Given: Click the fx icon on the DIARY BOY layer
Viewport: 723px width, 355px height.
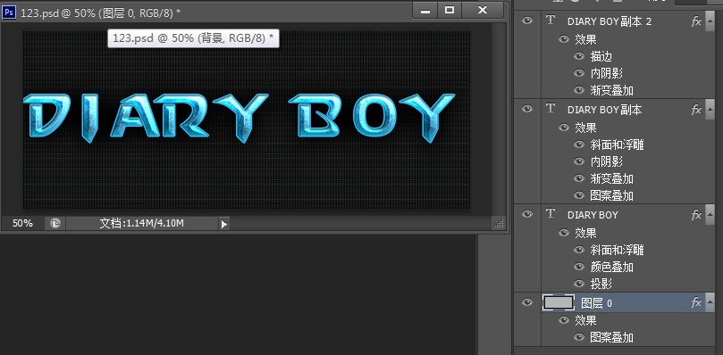Looking at the screenshot, I should pos(696,215).
